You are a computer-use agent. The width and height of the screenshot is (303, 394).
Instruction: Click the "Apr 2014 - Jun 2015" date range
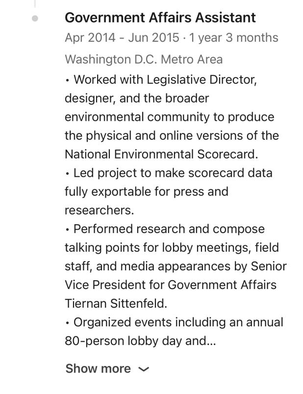(x=122, y=38)
